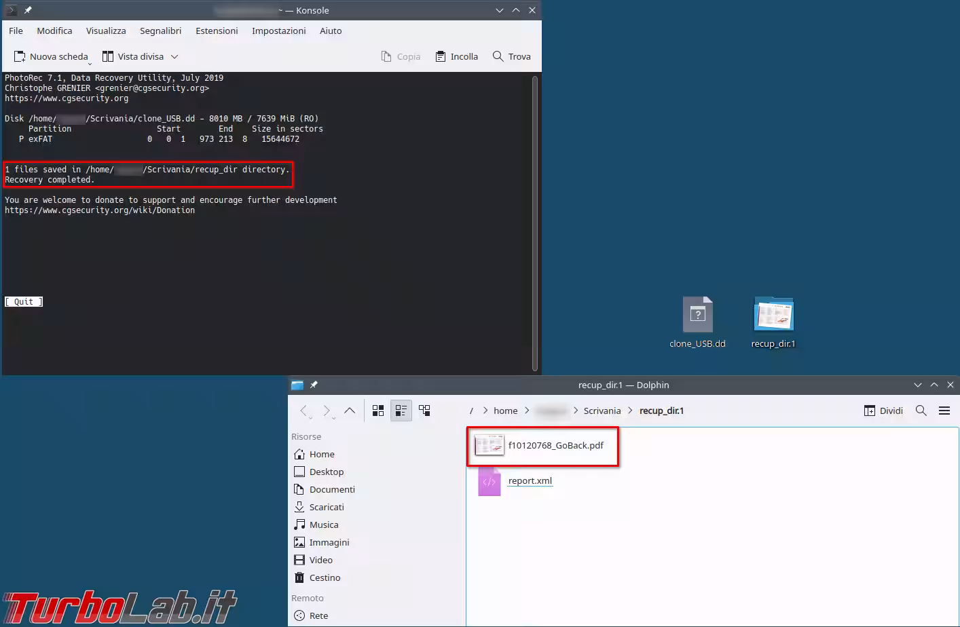Click the Dividi split button in Dolphin
The image size is (960, 627).
coord(883,411)
